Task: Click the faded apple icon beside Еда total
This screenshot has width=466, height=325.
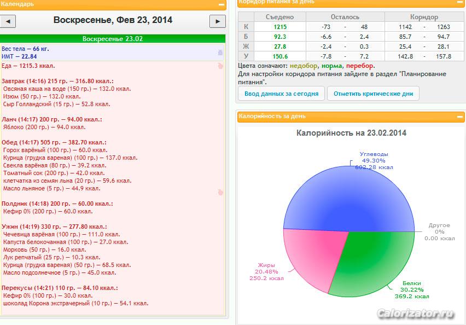Action: pos(220,66)
